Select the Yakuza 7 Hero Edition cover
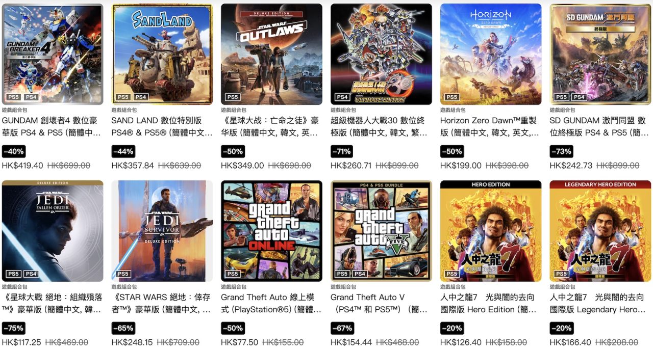Screen dimensions: 653x350 tap(491, 231)
